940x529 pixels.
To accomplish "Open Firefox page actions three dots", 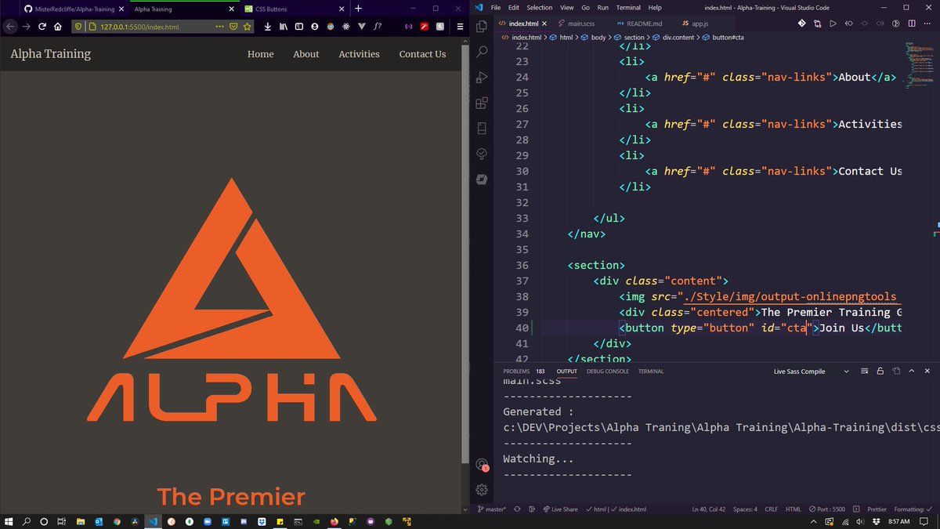I will 219,26.
